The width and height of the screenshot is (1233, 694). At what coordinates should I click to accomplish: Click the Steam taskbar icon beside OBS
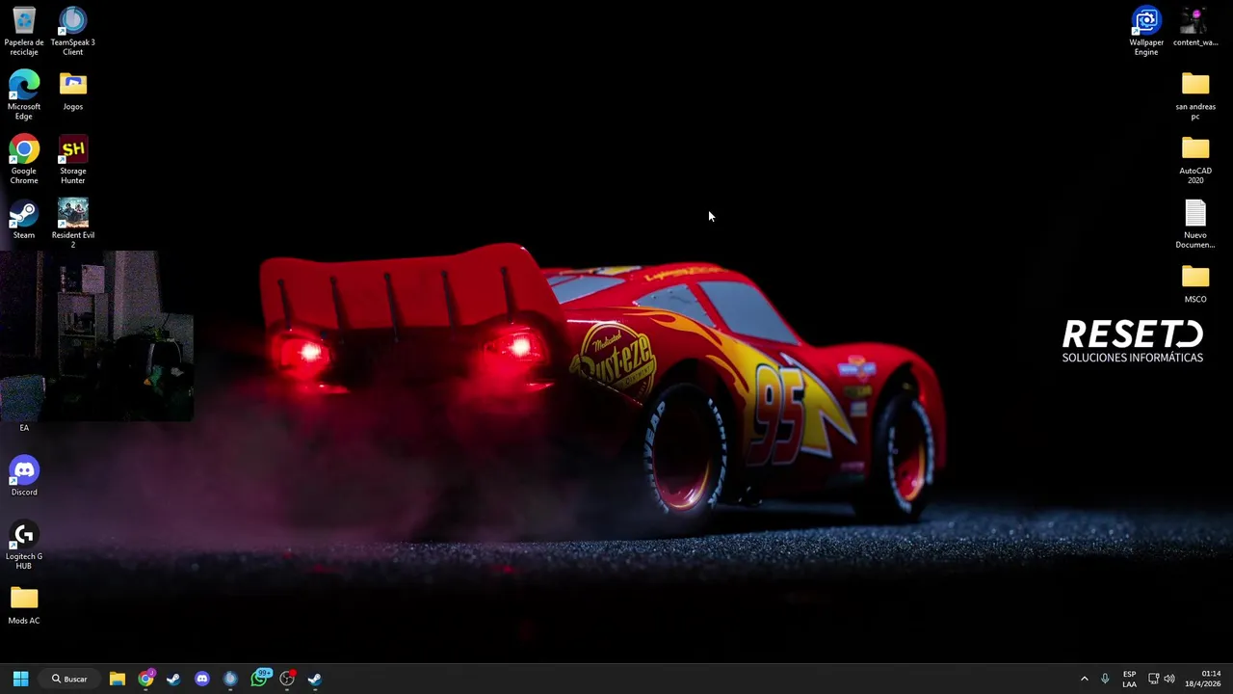(315, 679)
